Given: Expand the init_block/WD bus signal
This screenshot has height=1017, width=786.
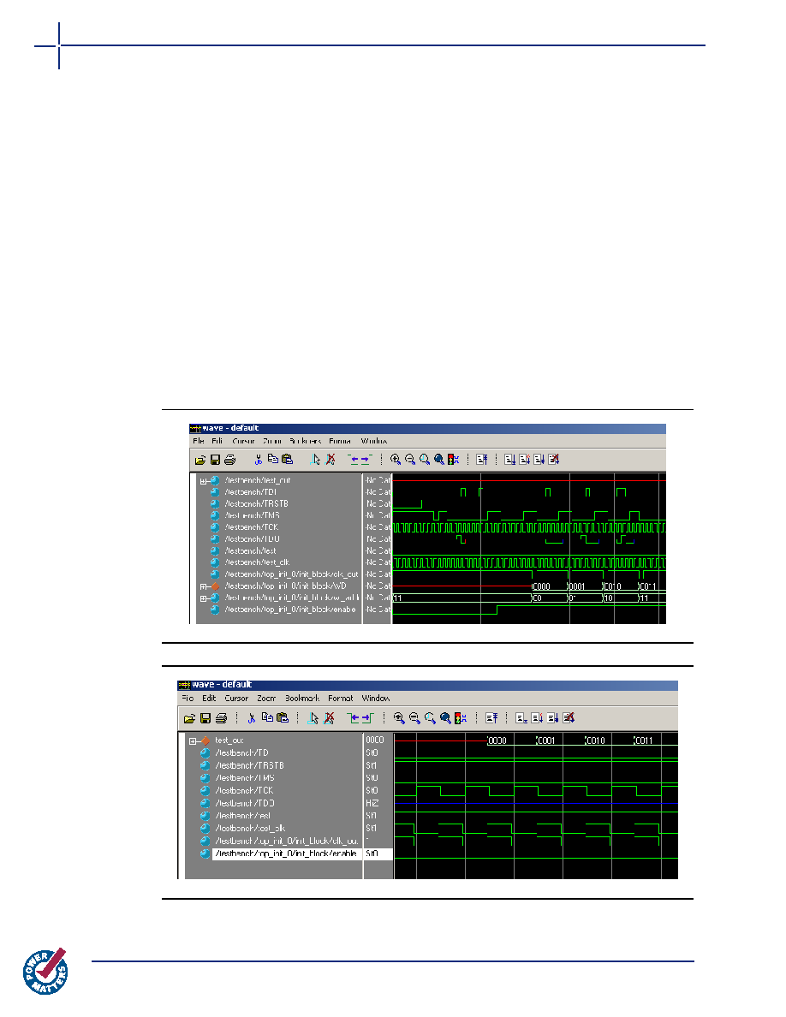Looking at the screenshot, I should pos(204,586).
